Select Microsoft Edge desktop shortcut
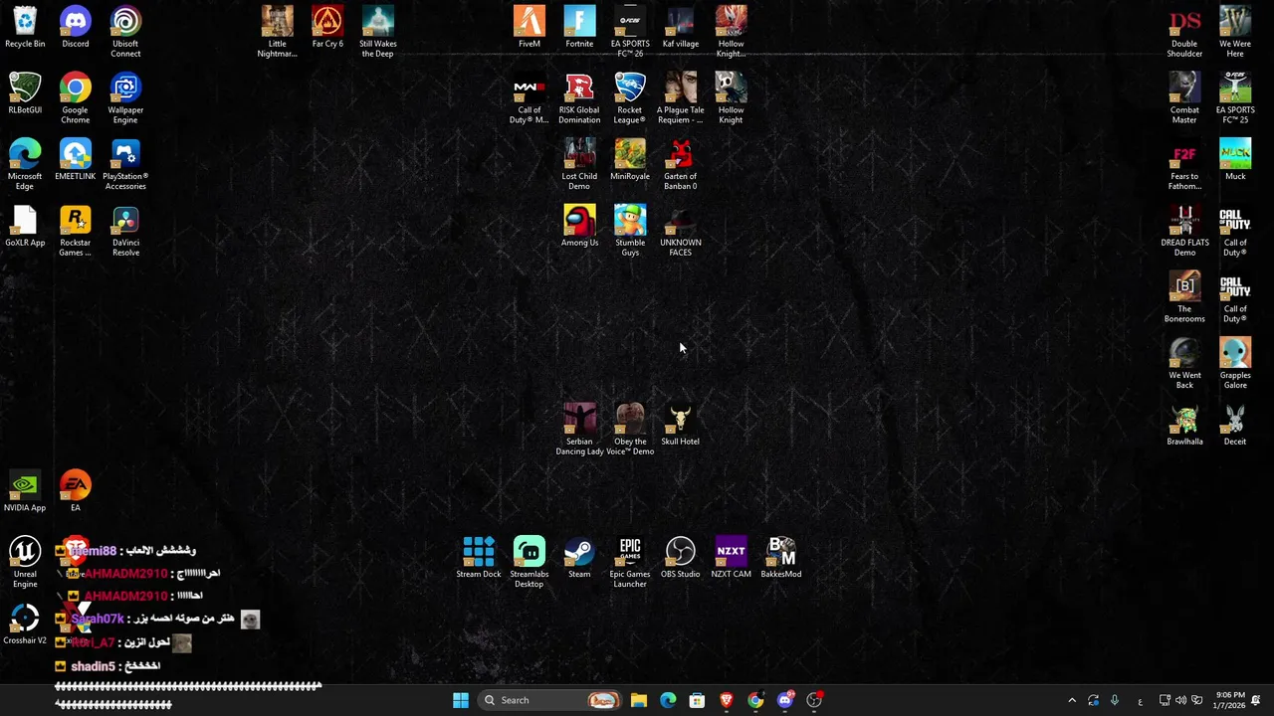1274x716 pixels. pos(25,165)
